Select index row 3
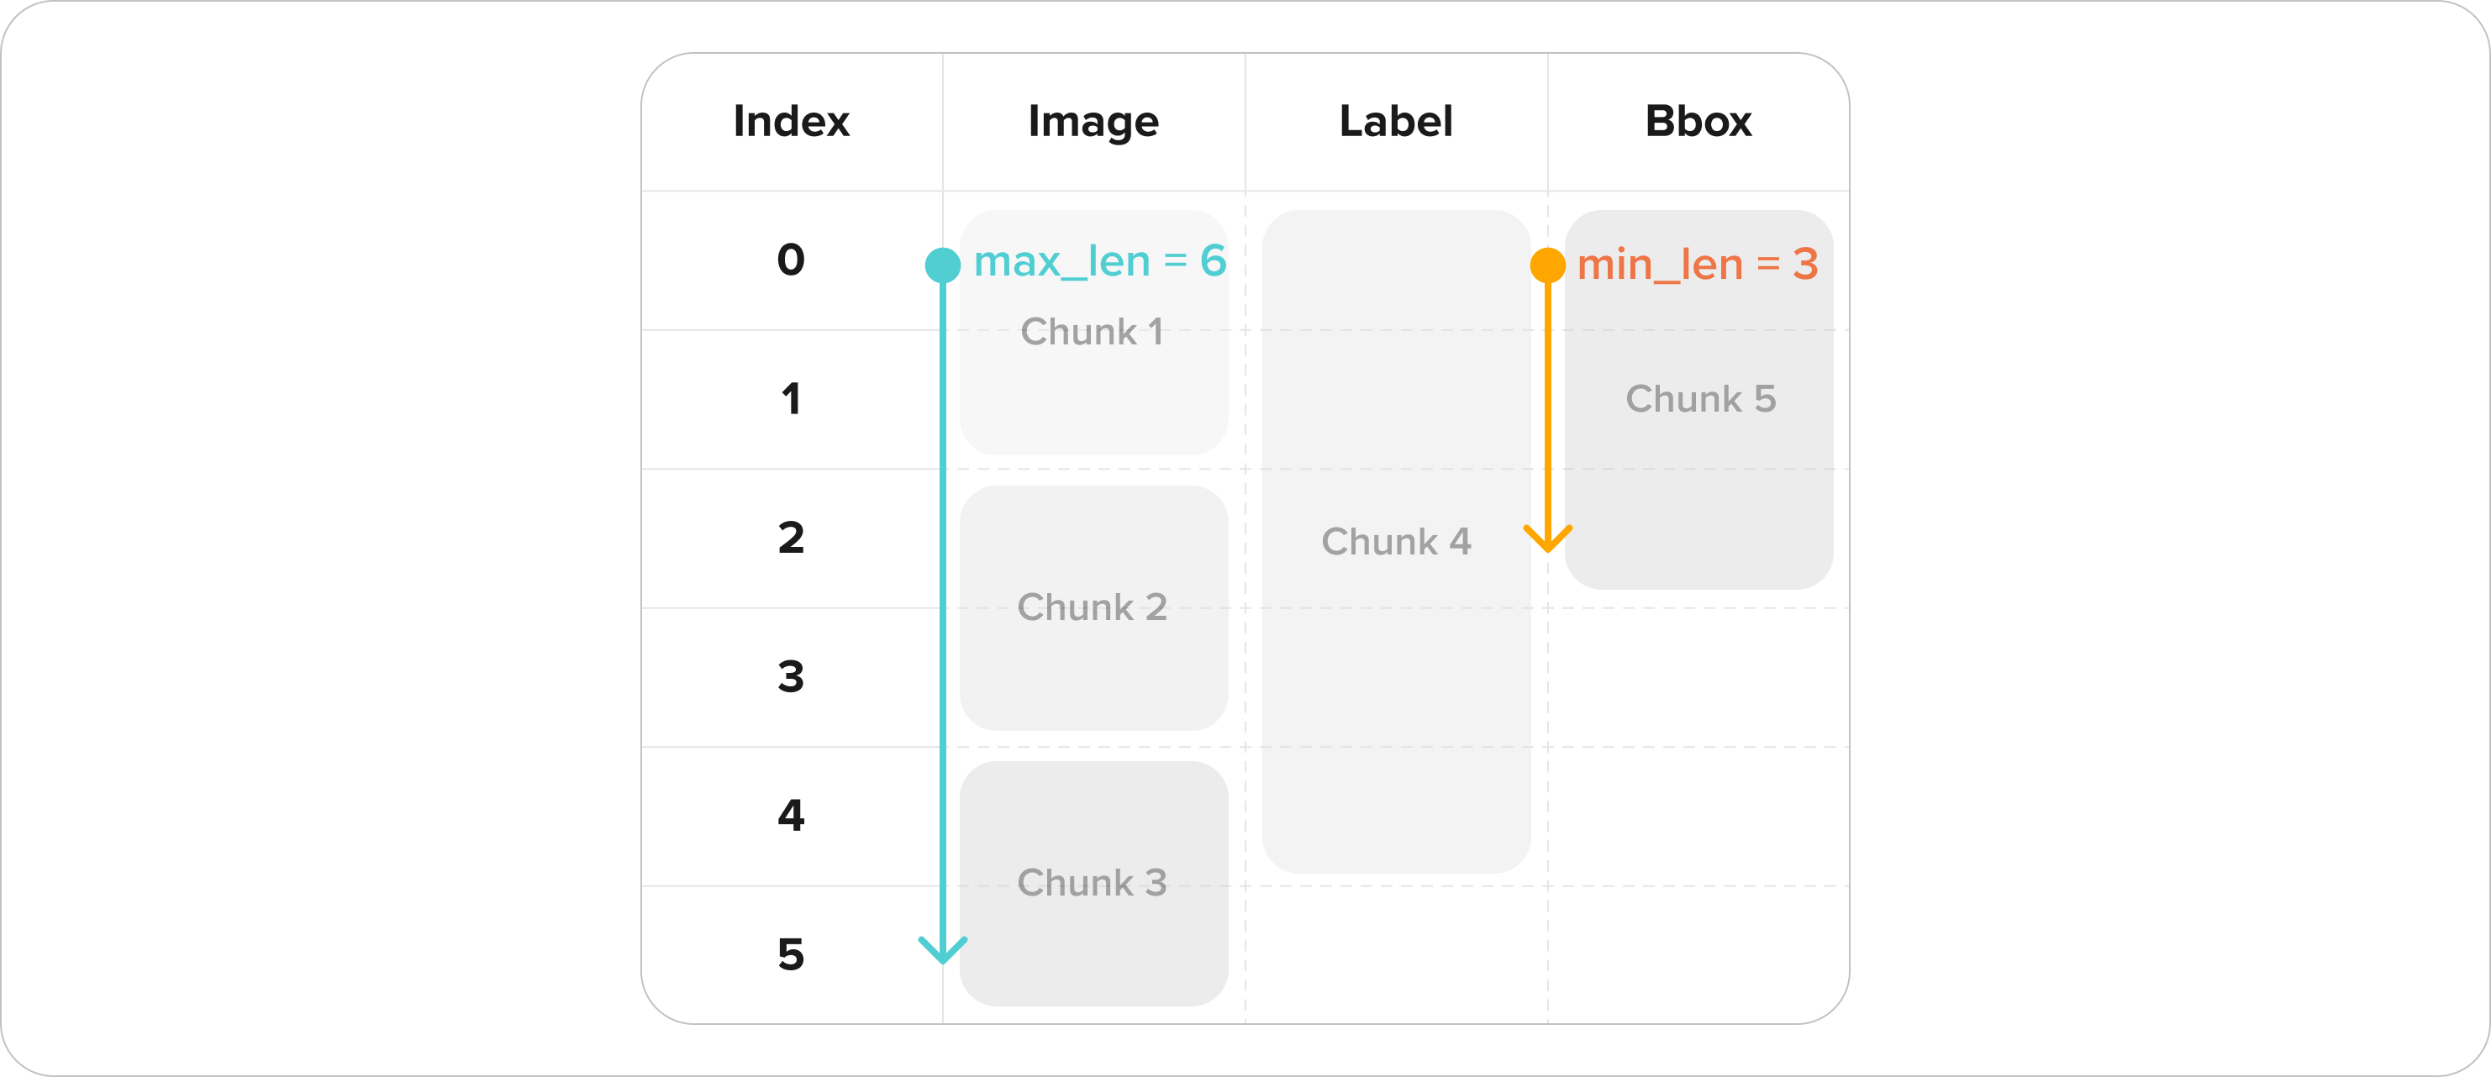The image size is (2491, 1077). tap(791, 677)
